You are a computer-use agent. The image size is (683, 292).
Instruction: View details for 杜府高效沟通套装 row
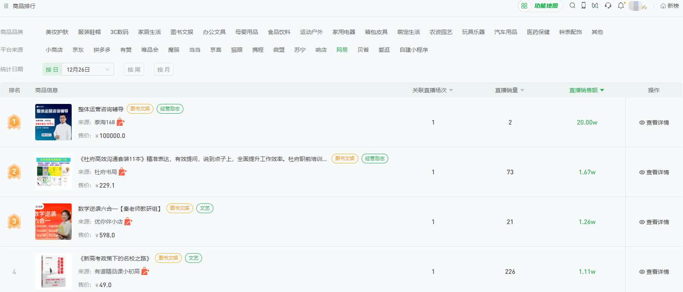click(x=654, y=172)
